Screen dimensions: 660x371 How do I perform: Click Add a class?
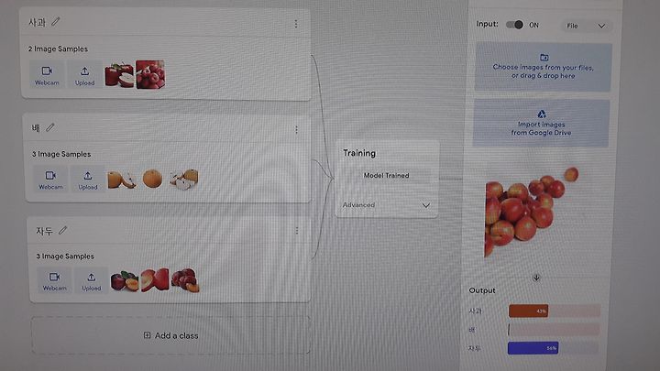coord(170,335)
